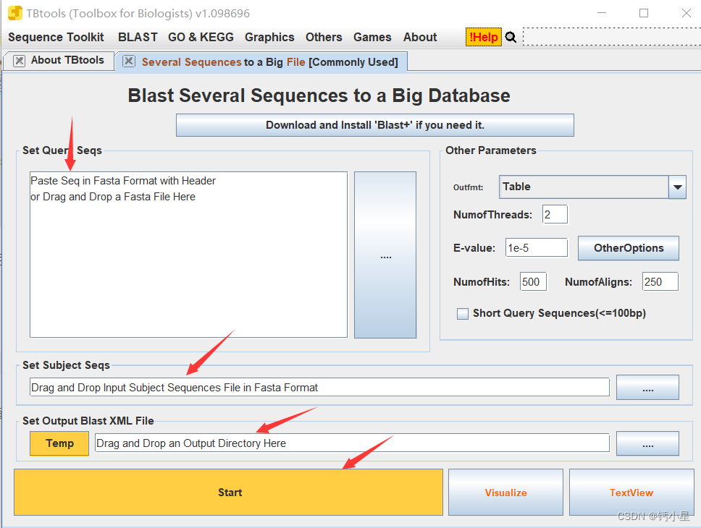Click the TBtools app icon in title bar
This screenshot has width=701, height=528.
(x=14, y=13)
